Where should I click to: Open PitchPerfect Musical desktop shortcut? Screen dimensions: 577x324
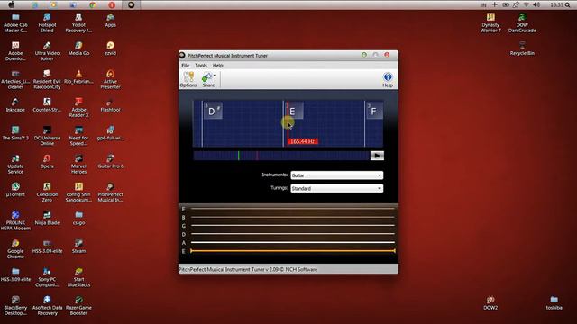tap(110, 193)
